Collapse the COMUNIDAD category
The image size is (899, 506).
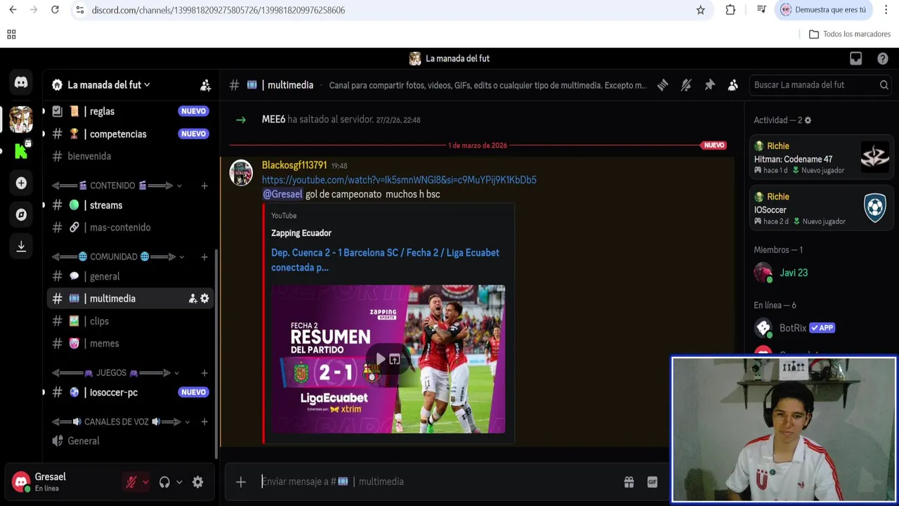[x=118, y=257]
